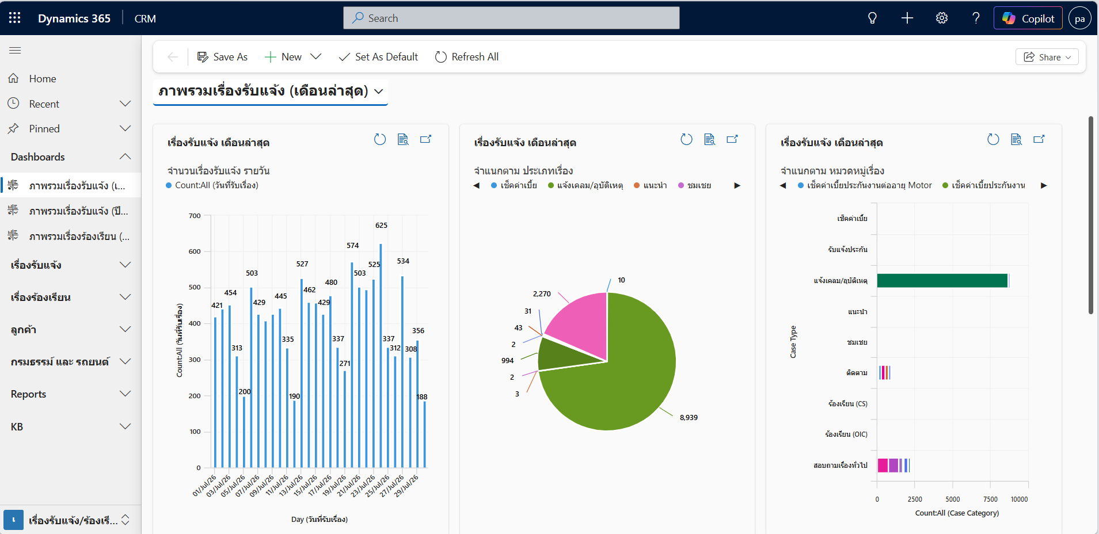Image resolution: width=1099 pixels, height=534 pixels.
Task: View records for category bar chart tile
Action: click(x=1016, y=139)
